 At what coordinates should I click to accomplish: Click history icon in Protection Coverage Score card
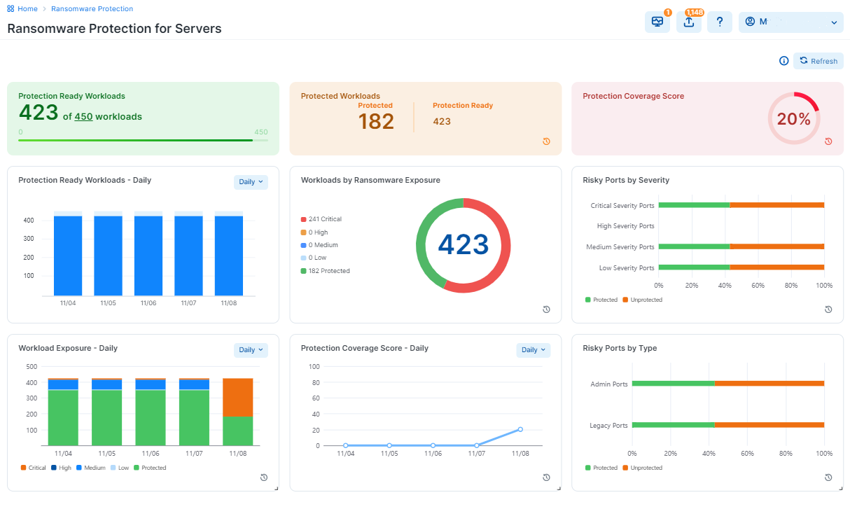(x=828, y=141)
